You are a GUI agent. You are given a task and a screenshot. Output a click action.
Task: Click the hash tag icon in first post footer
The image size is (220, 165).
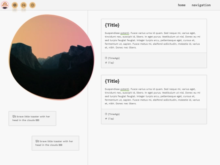click(x=106, y=63)
